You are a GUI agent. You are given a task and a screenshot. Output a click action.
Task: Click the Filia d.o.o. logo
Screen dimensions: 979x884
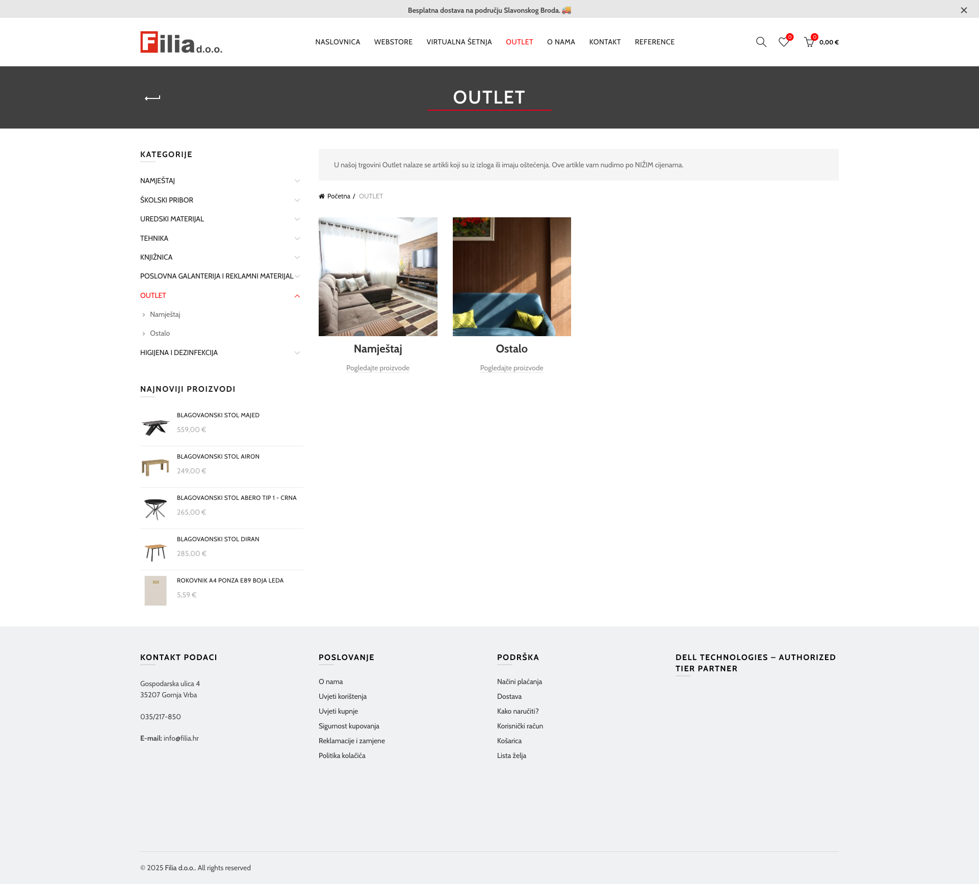(181, 42)
